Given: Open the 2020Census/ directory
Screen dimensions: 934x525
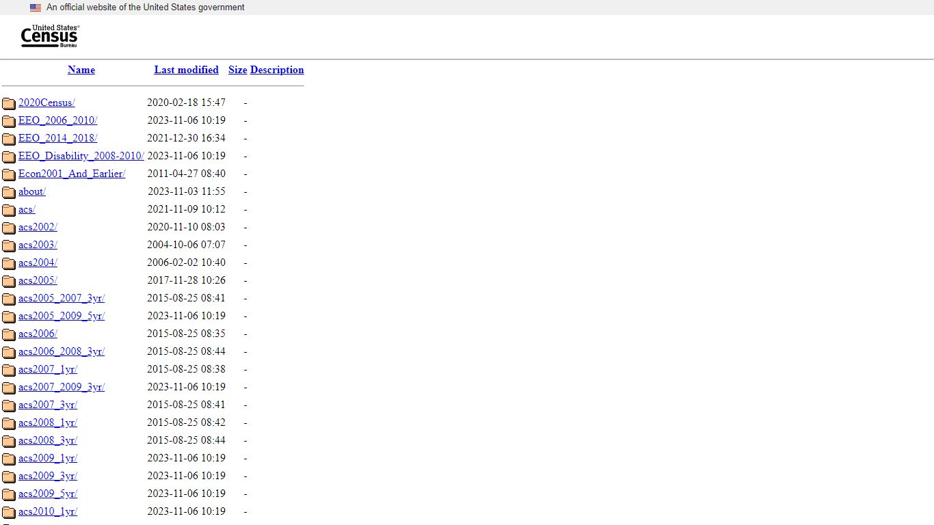Looking at the screenshot, I should 46,103.
